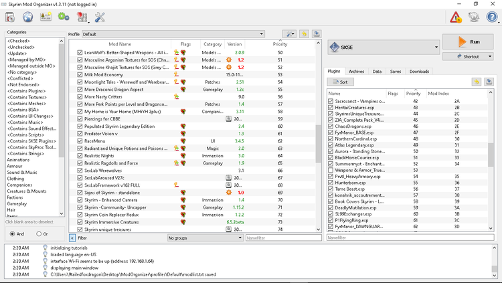Image resolution: width=502 pixels, height=283 pixels.
Task: Click the red version icon for Signs of Skyrim
Action: coord(229,193)
